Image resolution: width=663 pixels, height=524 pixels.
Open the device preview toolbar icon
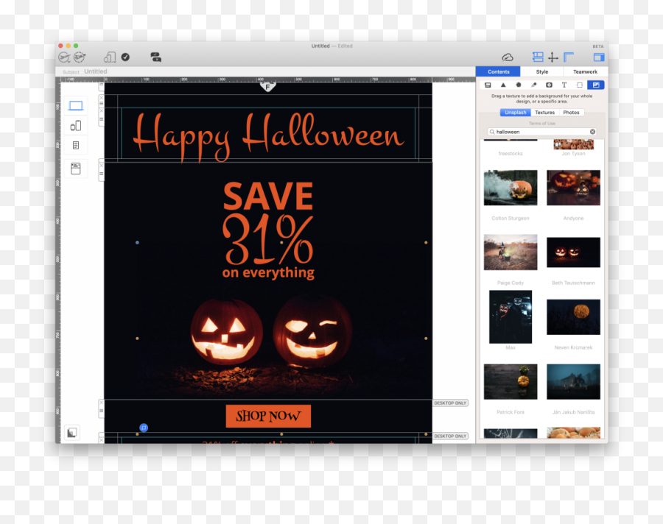[x=110, y=57]
